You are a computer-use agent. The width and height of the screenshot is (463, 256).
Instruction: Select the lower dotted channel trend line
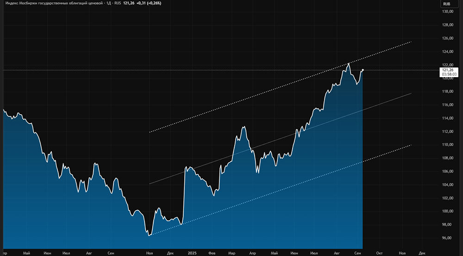(x=281, y=190)
